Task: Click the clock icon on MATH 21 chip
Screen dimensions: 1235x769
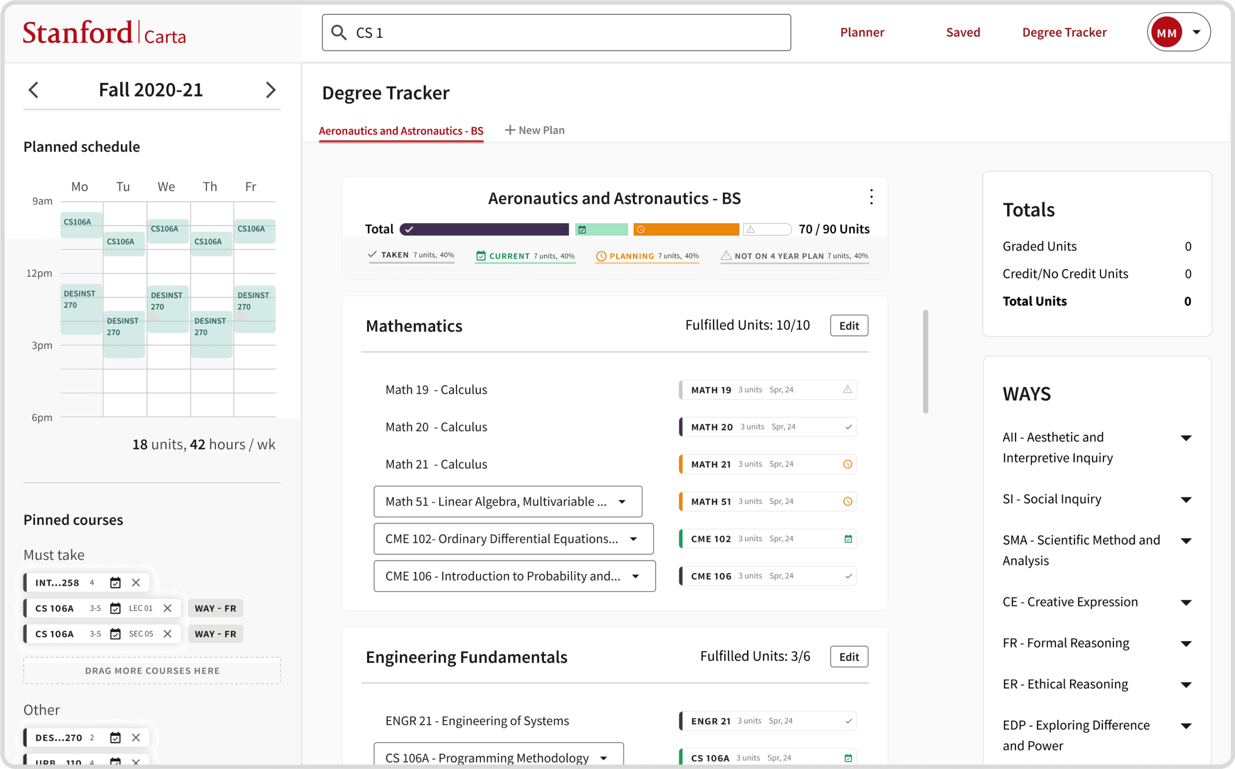Action: coord(847,464)
